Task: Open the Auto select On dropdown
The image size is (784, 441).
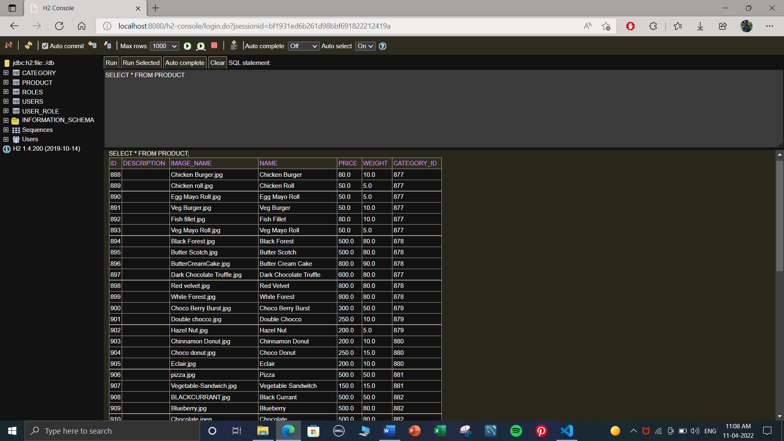Action: [365, 46]
